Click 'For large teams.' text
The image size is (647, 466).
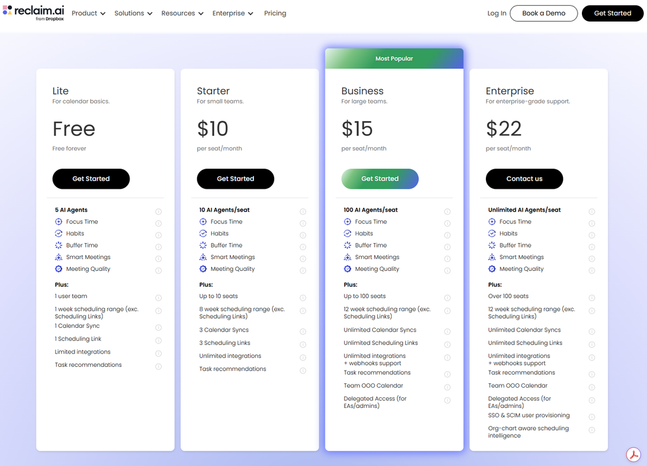point(365,102)
